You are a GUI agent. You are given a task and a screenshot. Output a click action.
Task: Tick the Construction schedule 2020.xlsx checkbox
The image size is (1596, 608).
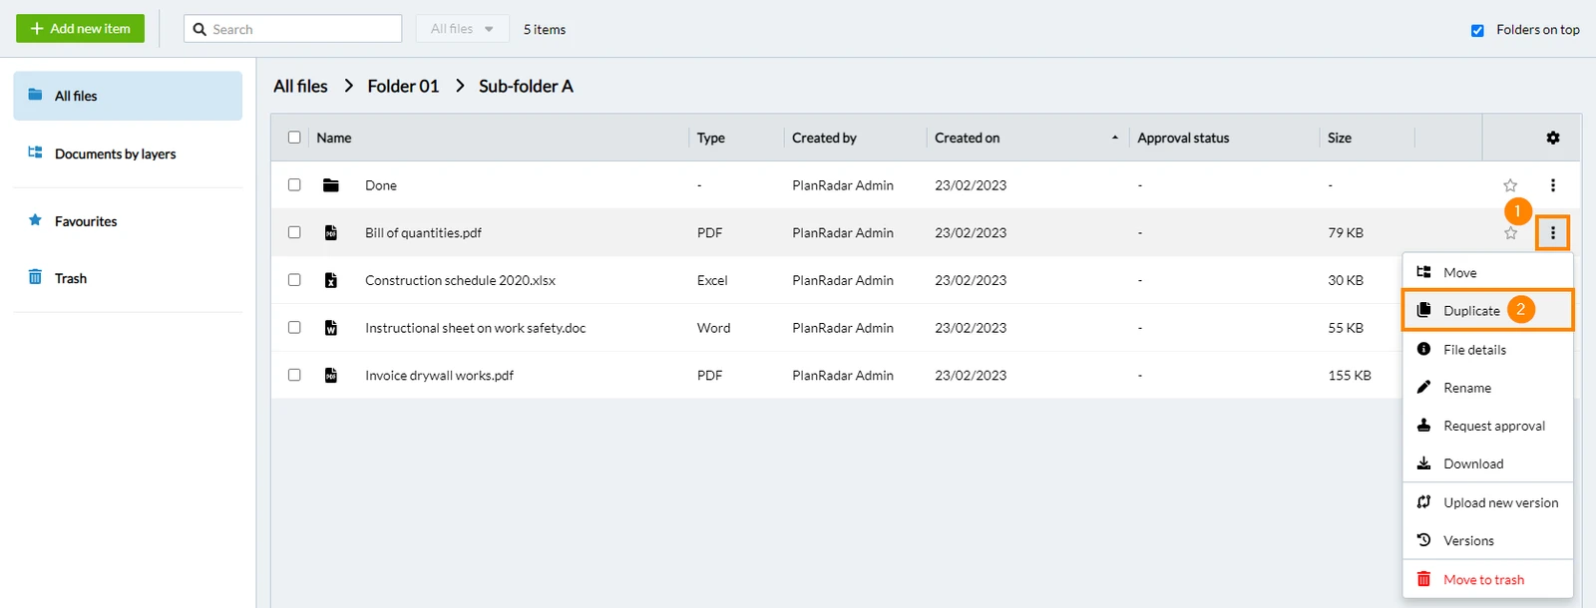coord(294,280)
